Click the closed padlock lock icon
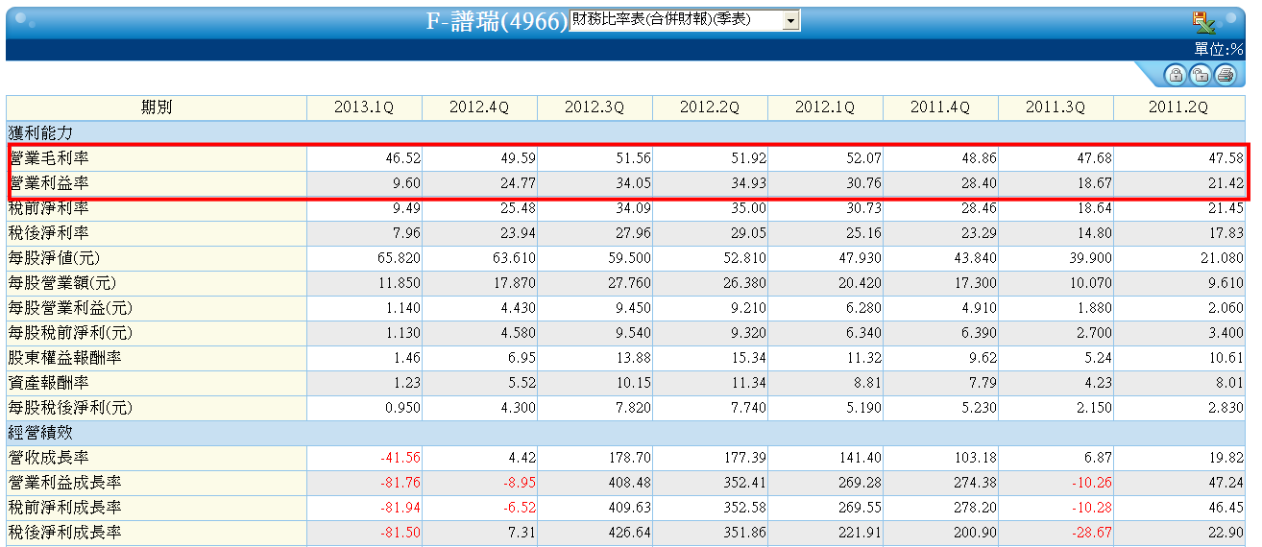This screenshot has height=547, width=1262. pos(1174,75)
